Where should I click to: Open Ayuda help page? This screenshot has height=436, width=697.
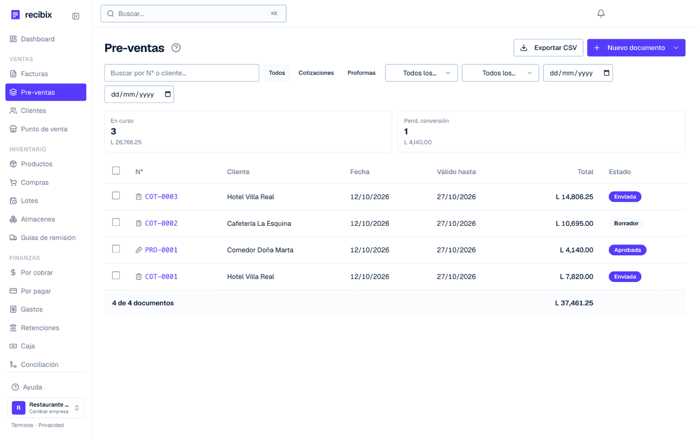[46, 387]
